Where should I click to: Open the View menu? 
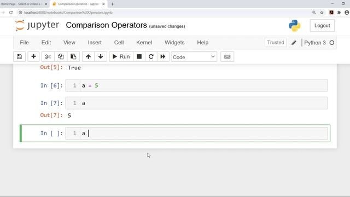coord(69,43)
